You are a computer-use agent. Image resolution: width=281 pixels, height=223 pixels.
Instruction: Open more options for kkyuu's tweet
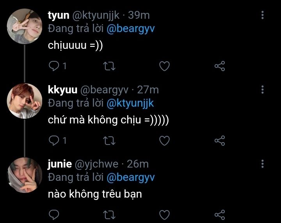pos(262,89)
